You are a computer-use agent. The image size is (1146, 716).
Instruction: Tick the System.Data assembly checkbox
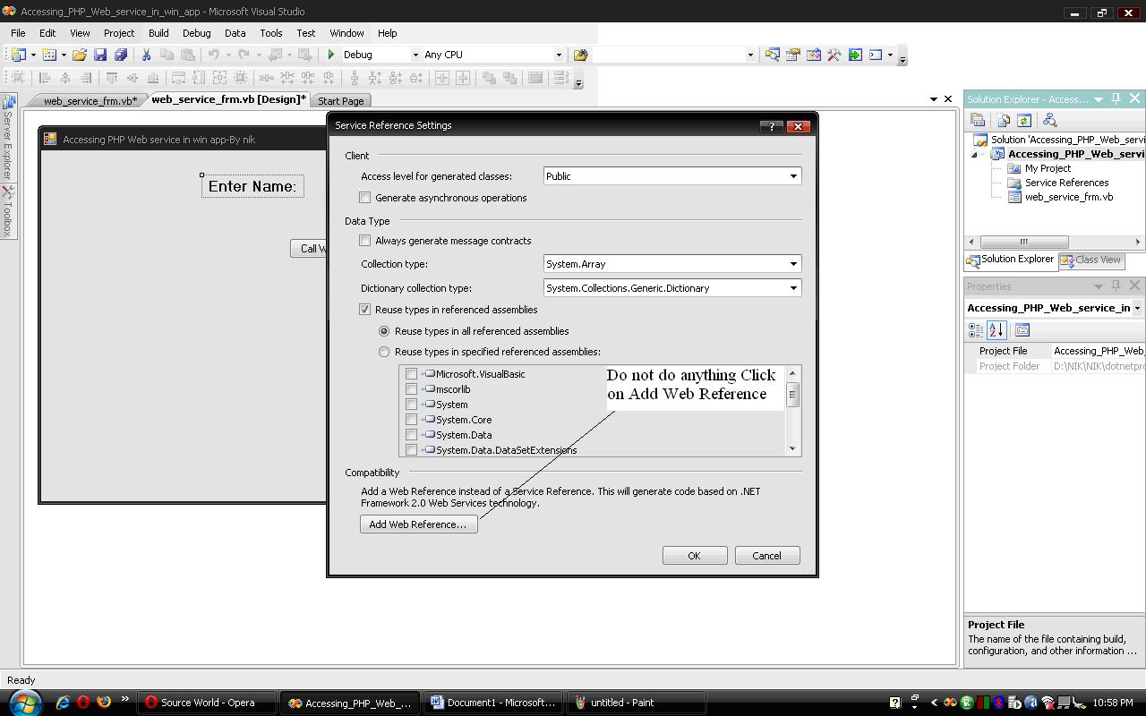(411, 435)
